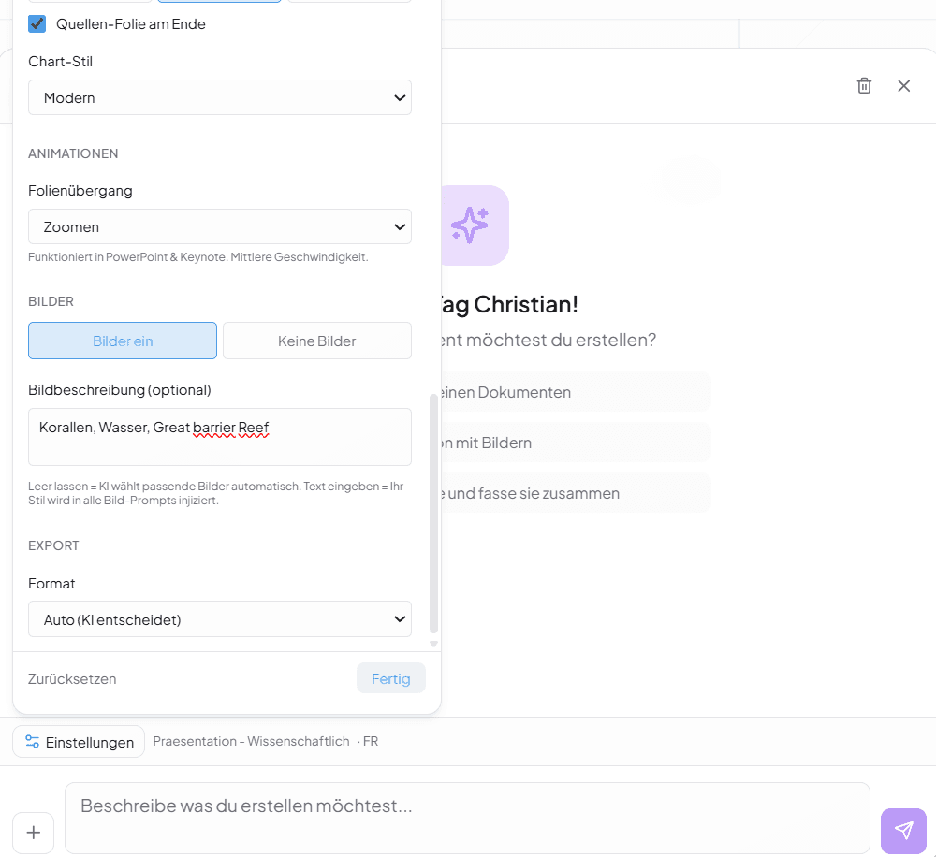Click the purple sparkle assistant icon
This screenshot has width=936, height=857.
click(470, 225)
